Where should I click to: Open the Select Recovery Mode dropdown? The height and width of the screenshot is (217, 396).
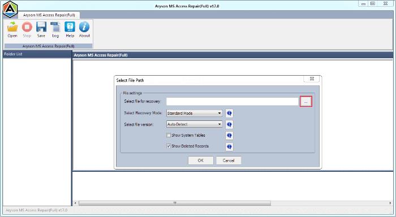point(194,113)
